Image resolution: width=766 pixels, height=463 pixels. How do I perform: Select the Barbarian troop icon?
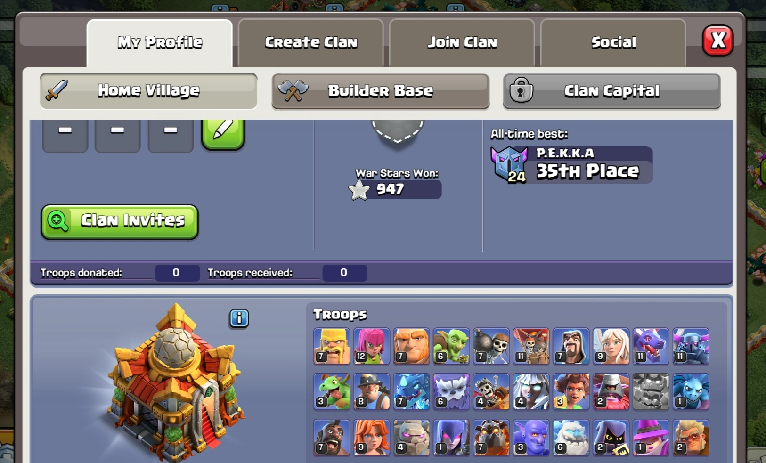pyautogui.click(x=332, y=347)
